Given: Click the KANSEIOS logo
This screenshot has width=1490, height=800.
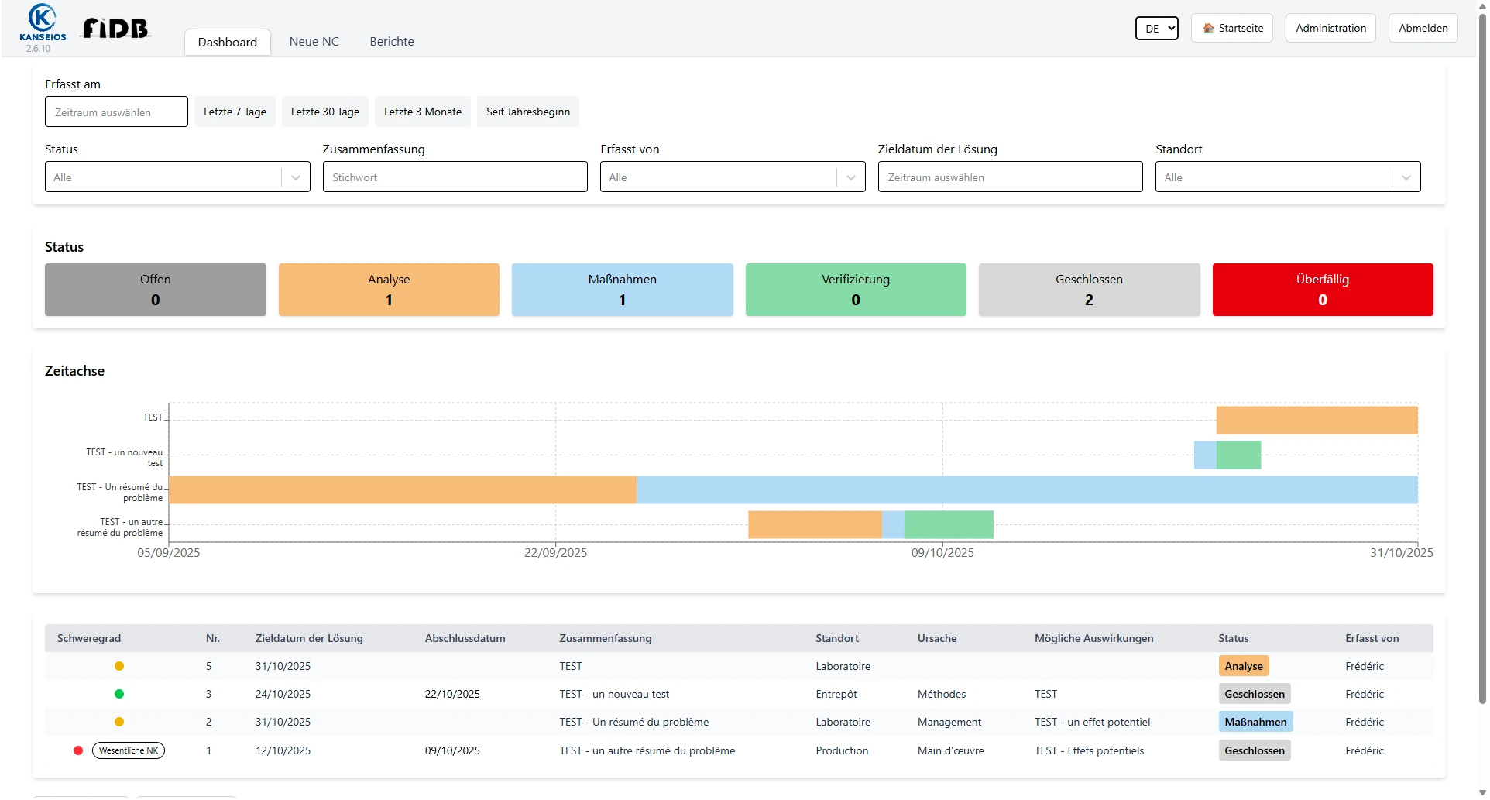Looking at the screenshot, I should click(x=42, y=26).
